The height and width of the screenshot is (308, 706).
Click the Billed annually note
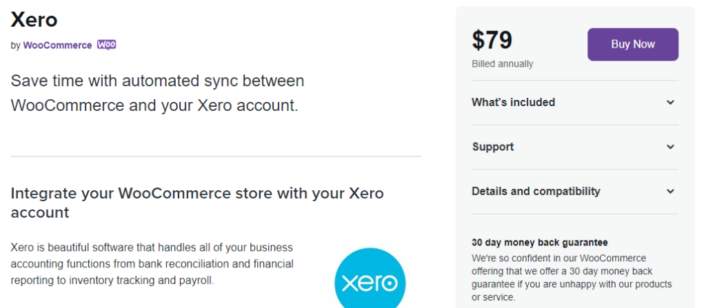[x=502, y=64]
